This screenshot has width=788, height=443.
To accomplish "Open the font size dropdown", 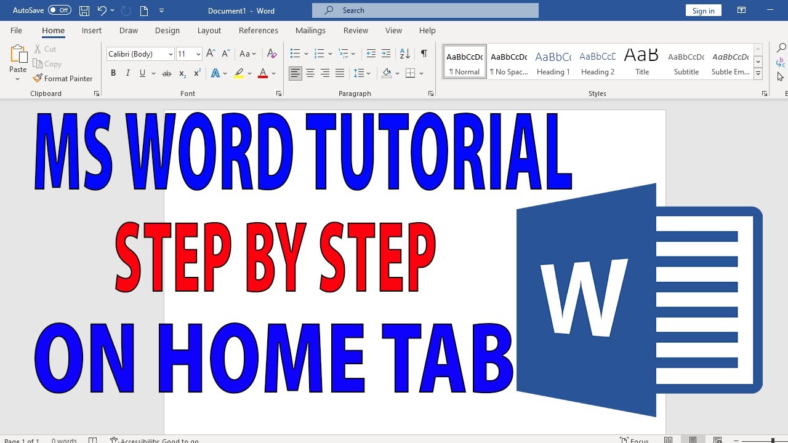I will 198,54.
